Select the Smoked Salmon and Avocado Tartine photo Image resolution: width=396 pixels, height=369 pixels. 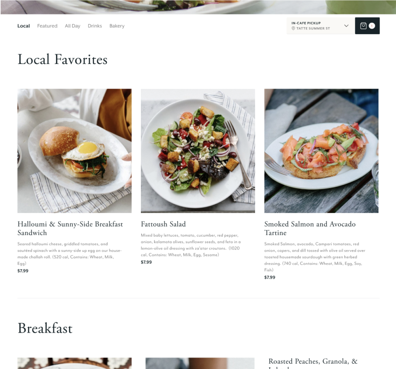click(321, 151)
